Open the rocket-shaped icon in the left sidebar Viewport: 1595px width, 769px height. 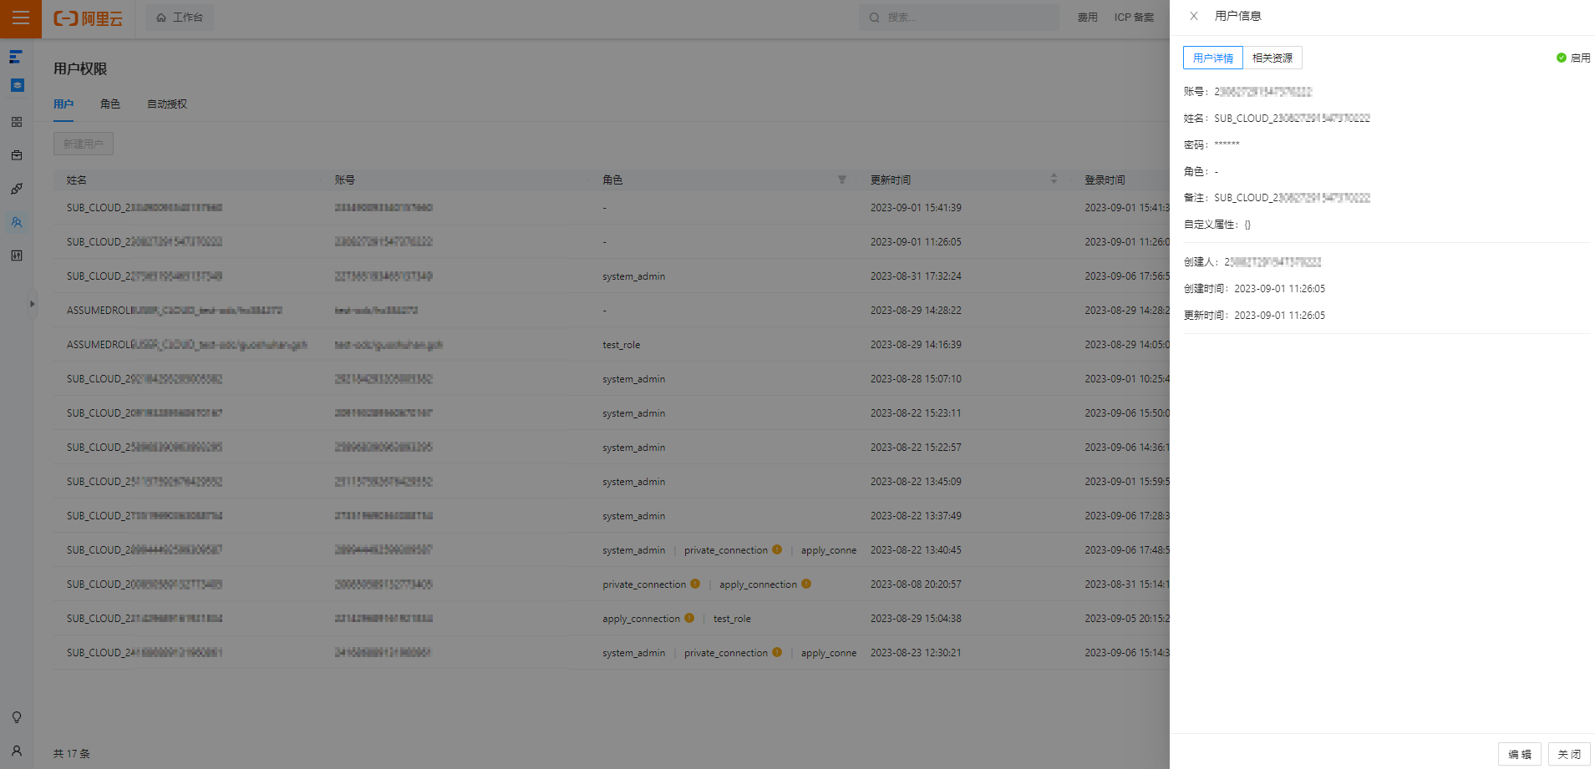click(x=17, y=189)
